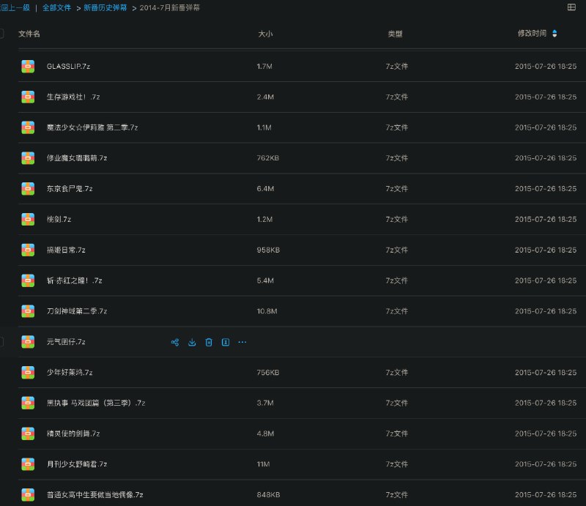
Task: Toggle sort order by 修改时间
Action: (x=533, y=33)
